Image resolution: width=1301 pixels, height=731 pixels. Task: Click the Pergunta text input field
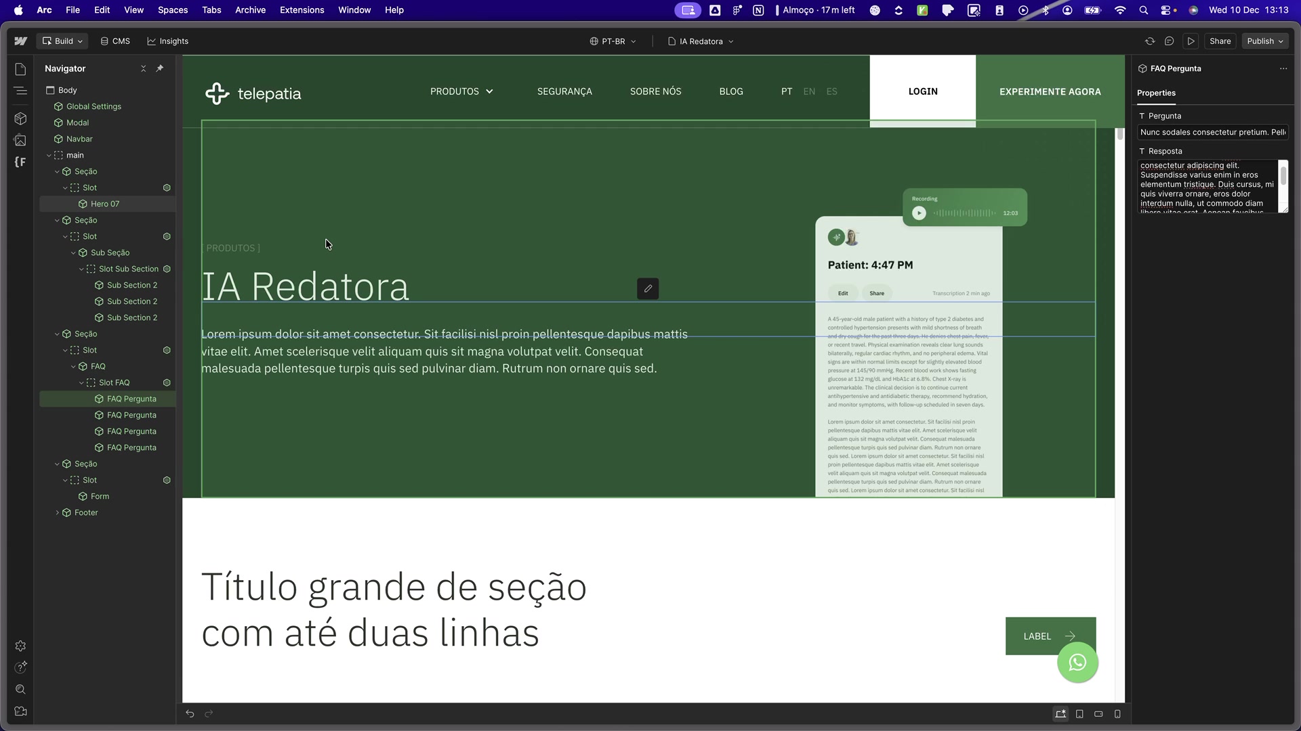tap(1213, 132)
